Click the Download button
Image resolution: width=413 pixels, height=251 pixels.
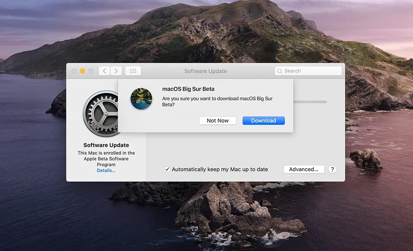point(263,121)
